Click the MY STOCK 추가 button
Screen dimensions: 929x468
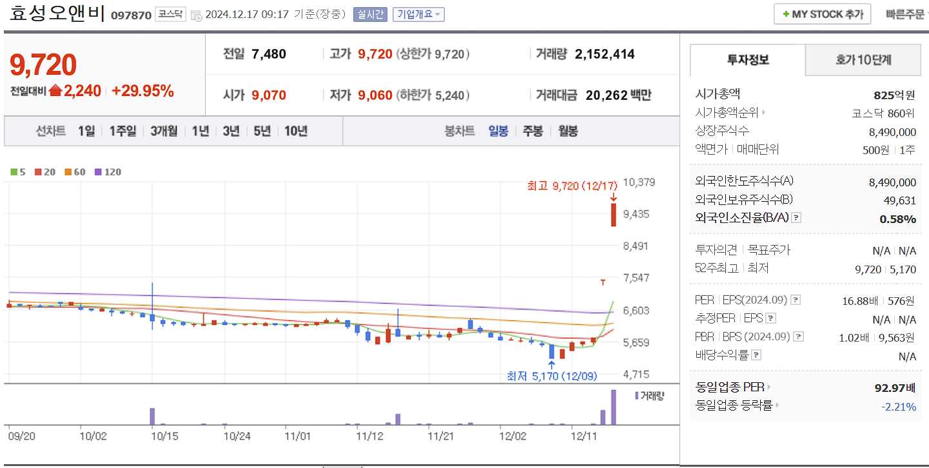[822, 14]
